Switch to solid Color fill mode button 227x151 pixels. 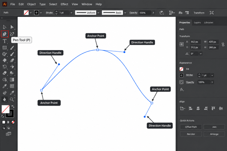[x=4, y=122]
